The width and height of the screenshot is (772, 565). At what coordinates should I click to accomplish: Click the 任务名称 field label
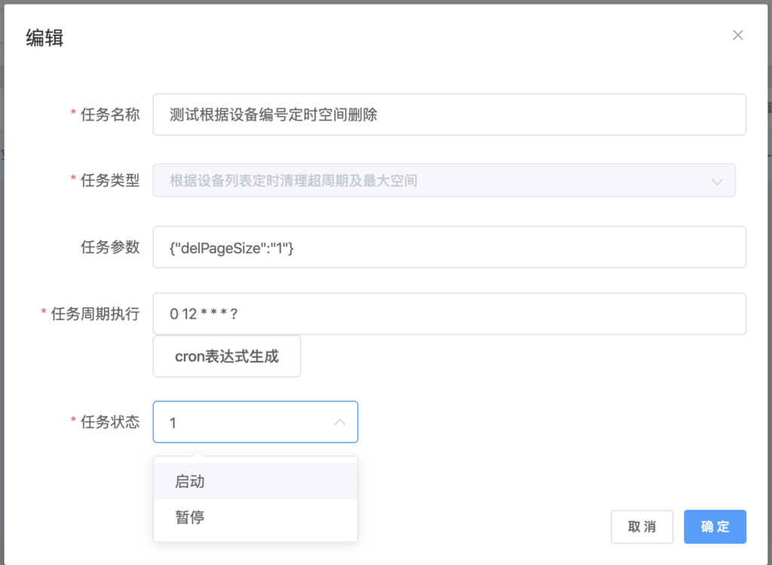tap(110, 115)
